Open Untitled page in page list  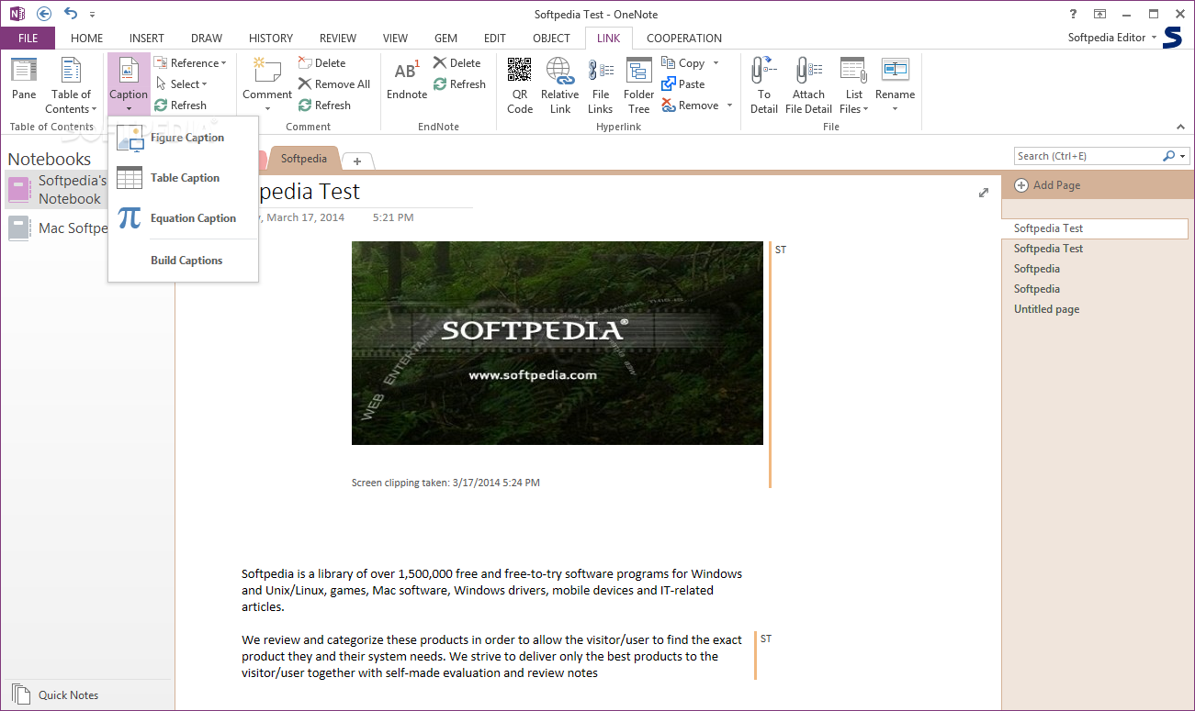(1046, 309)
